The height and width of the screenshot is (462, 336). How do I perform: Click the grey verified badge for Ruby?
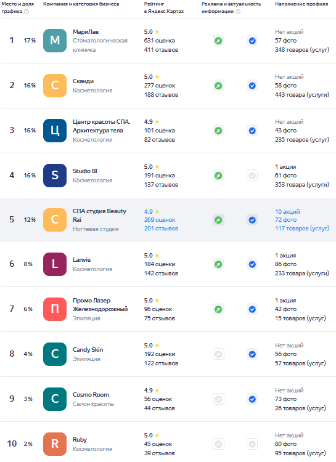(252, 444)
